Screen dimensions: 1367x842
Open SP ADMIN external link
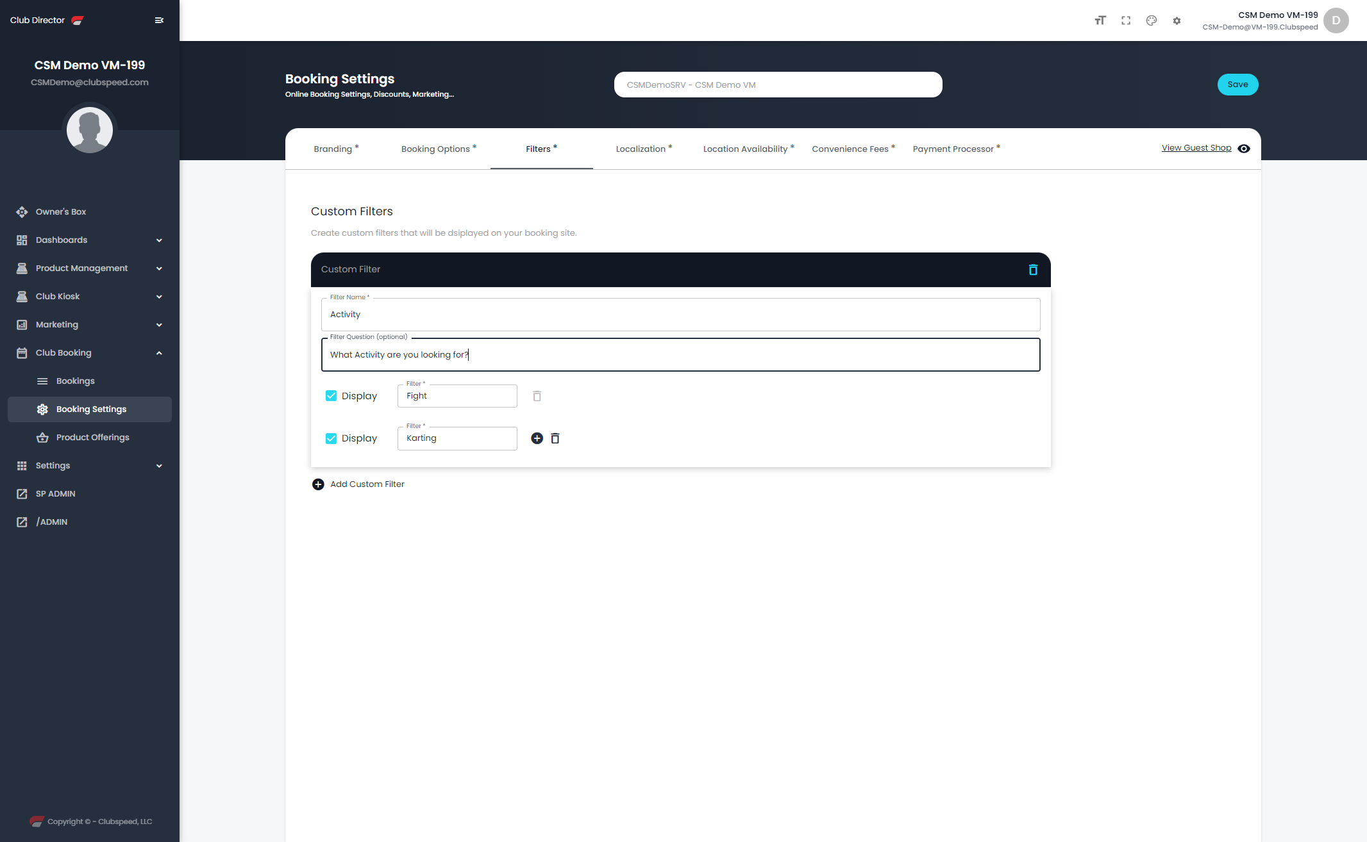(90, 494)
